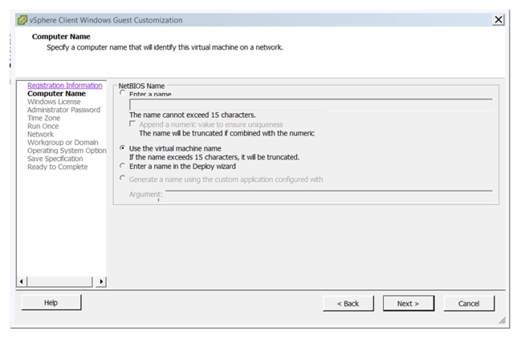This screenshot has height=339, width=521.
Task: Select the 'Enter a name' radio option
Action: (122, 93)
